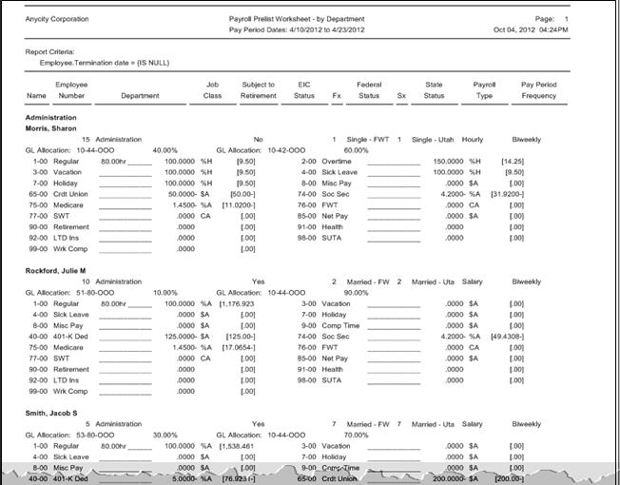Click the Anycity Corporation company name
The image size is (620, 485).
pos(57,19)
